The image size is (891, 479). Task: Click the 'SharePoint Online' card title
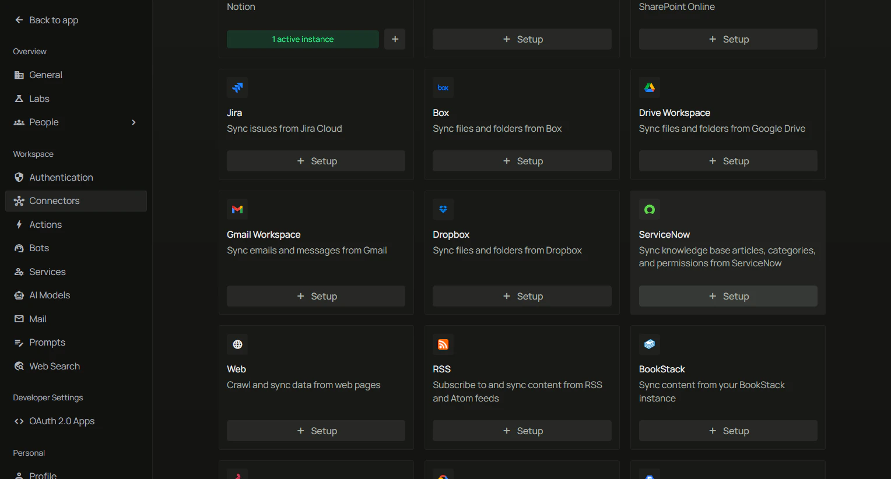(677, 7)
